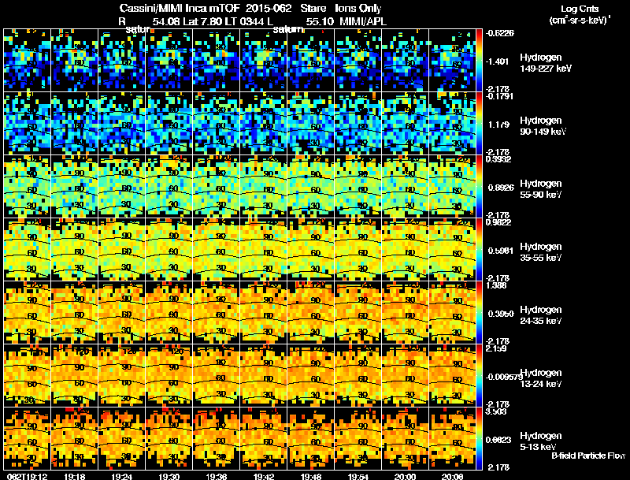Click the color bar beside 149-227 keV row

coord(479,61)
